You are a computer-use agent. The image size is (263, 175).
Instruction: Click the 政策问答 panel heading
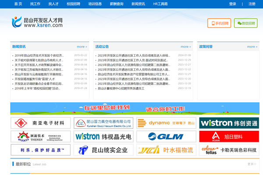click(206, 46)
